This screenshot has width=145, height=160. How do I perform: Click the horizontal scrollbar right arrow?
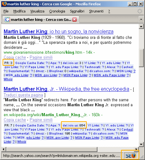pos(136,149)
